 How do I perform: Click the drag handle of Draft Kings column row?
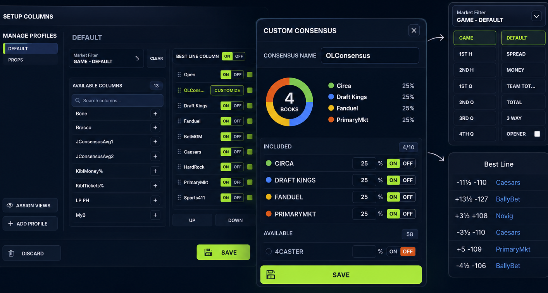coord(179,105)
